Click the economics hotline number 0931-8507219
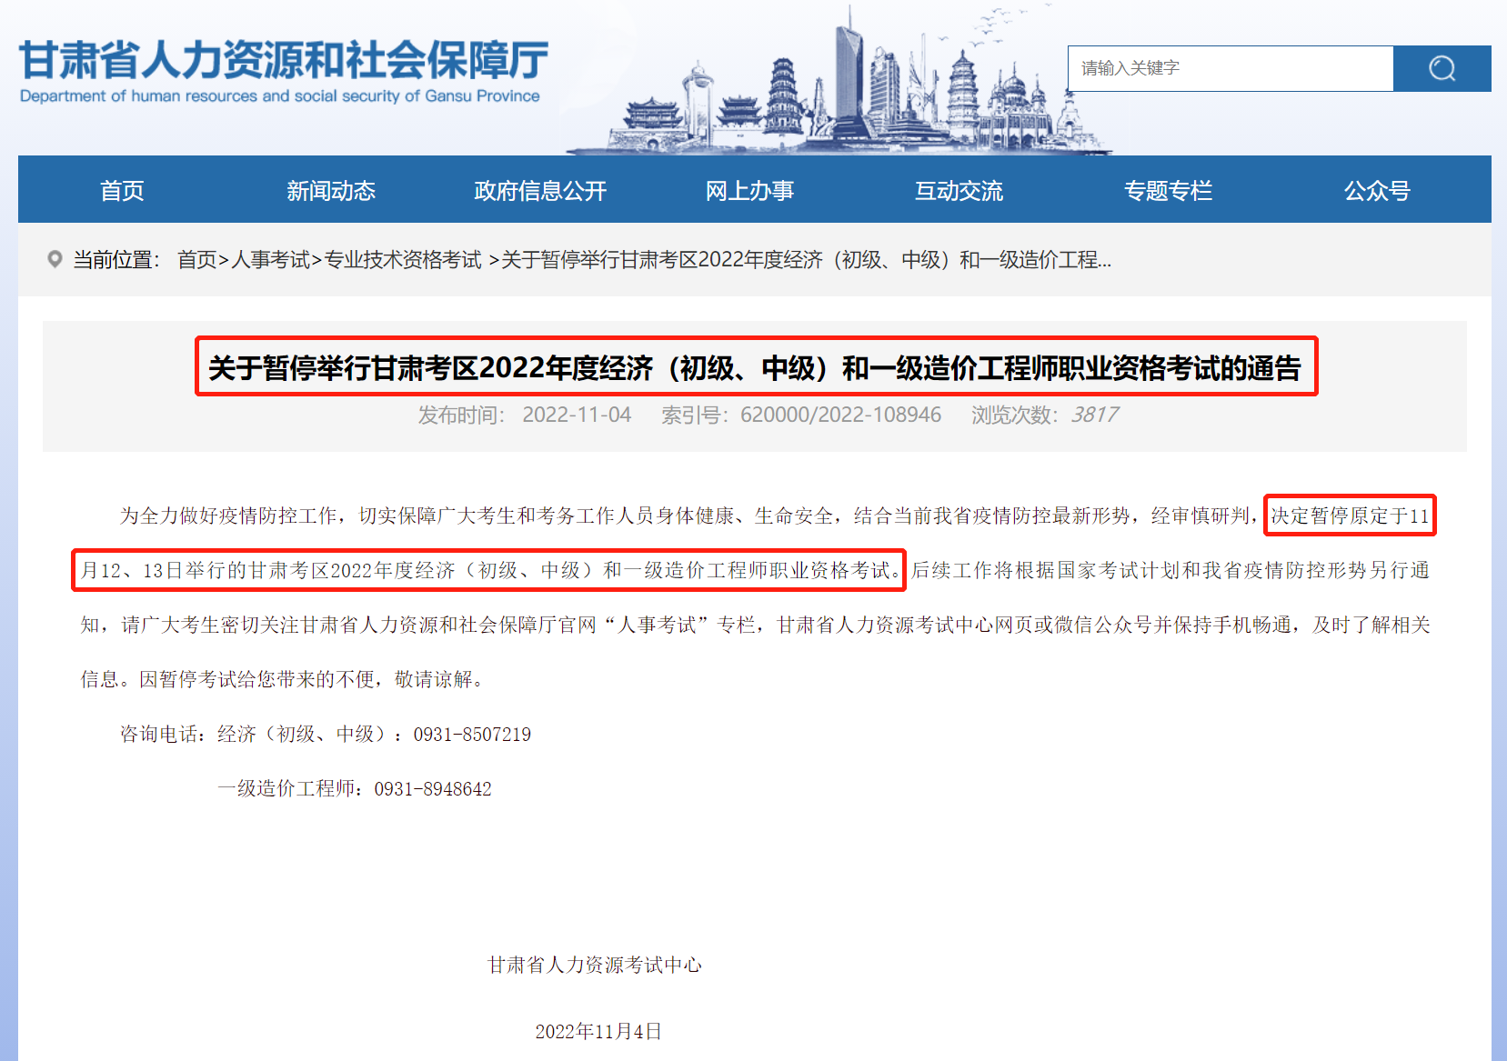Image resolution: width=1507 pixels, height=1061 pixels. point(472,735)
